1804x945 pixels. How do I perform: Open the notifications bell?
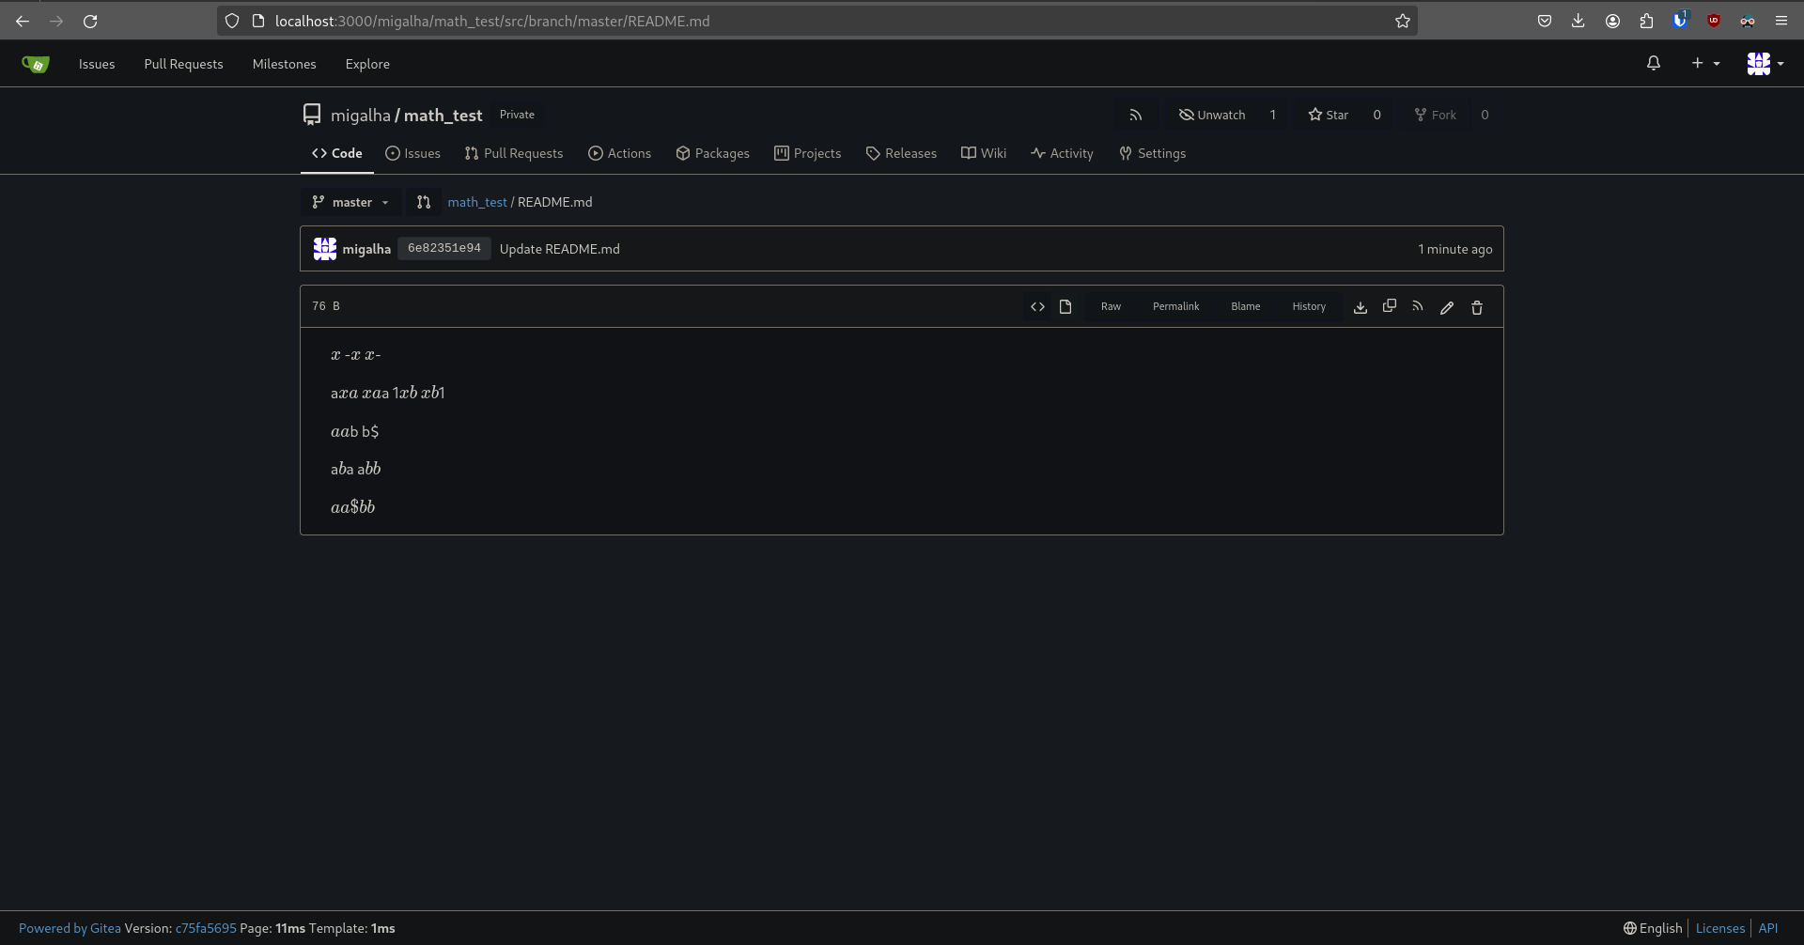(x=1653, y=63)
